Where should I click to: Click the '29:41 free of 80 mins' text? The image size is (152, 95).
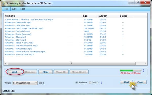[x=130, y=73]
